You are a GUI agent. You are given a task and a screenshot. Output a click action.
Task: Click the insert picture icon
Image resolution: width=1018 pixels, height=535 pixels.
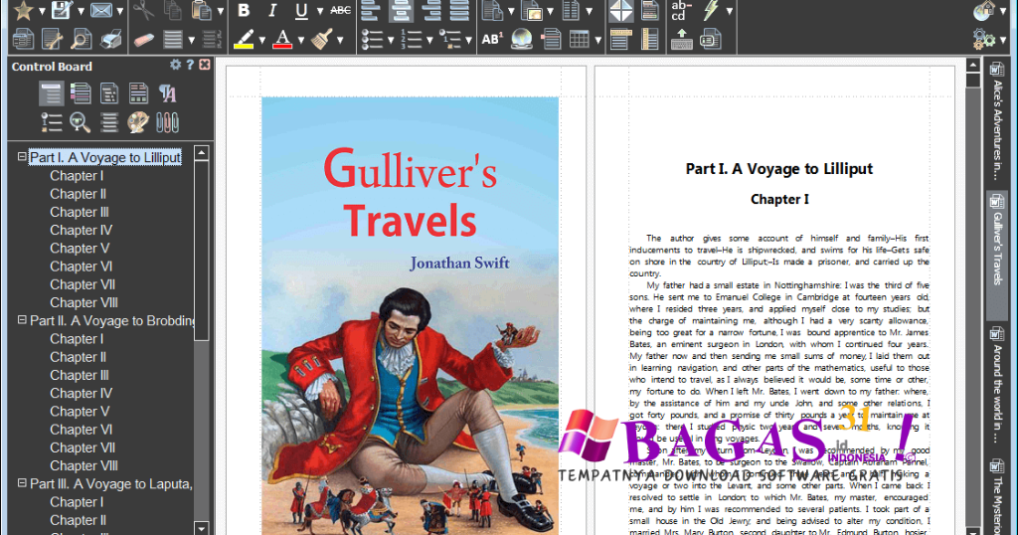532,10
